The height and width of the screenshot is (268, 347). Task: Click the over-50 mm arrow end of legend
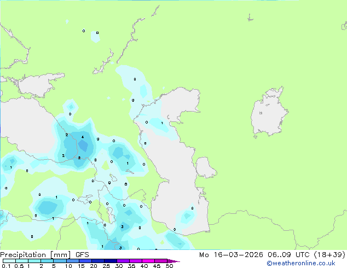173,261
